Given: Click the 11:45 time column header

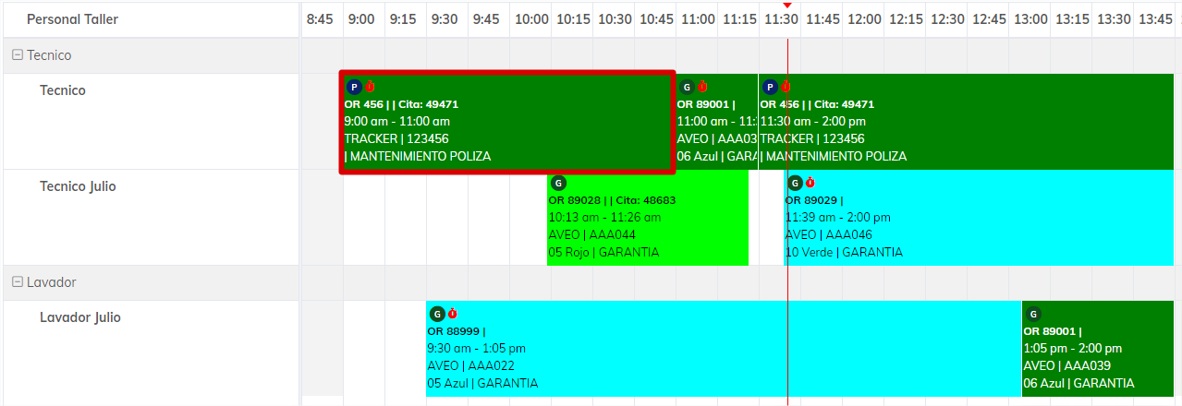Looking at the screenshot, I should (x=822, y=19).
